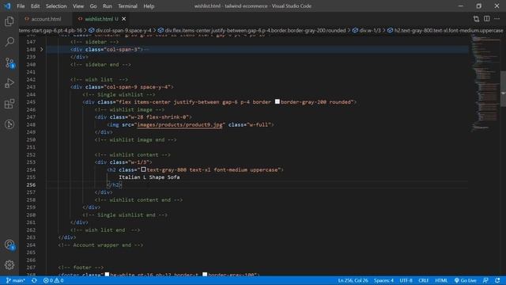Open changes compare icon in editor toolbar
This screenshot has width=506, height=285.
click(476, 19)
